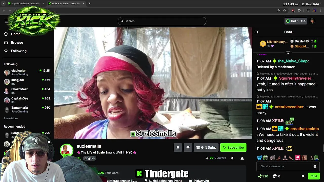Open CaptainGee channel in Following list
The width and height of the screenshot is (324, 182).
[x=27, y=100]
